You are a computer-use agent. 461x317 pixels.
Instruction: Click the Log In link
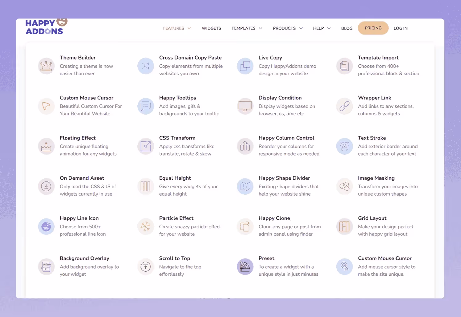click(x=400, y=28)
